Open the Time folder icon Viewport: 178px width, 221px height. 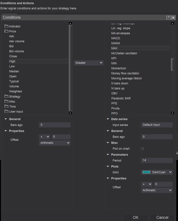(x=6, y=106)
